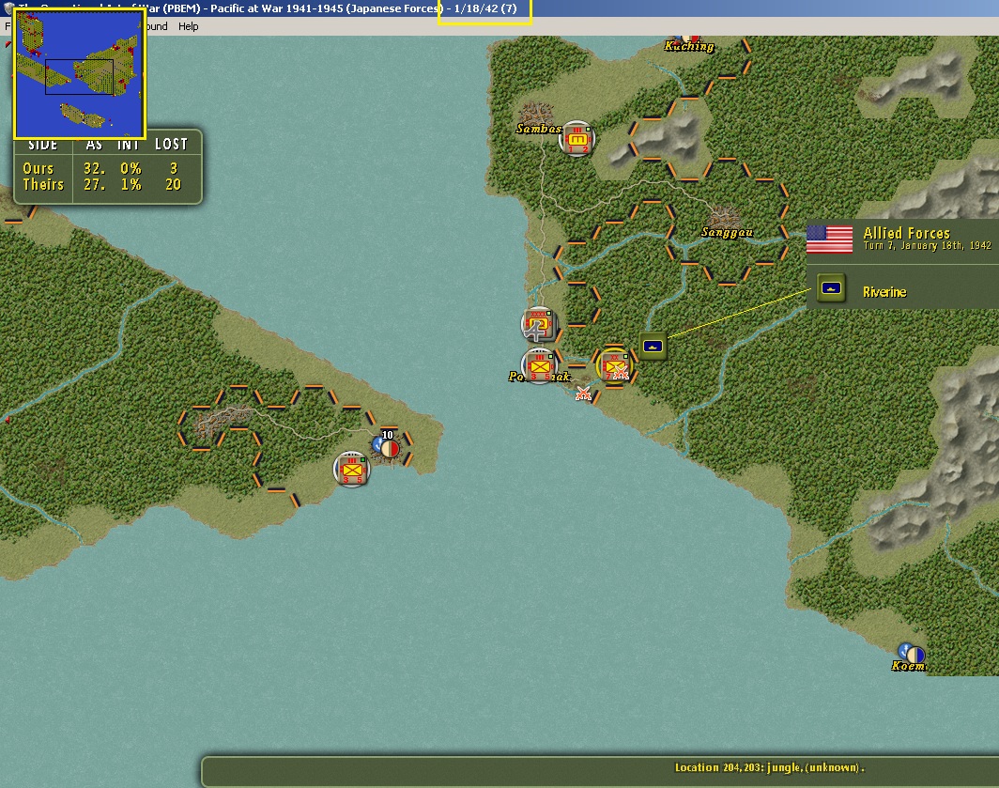The image size is (999, 788).
Task: Click the American flag in the Allied Forces panel
Action: (x=830, y=239)
